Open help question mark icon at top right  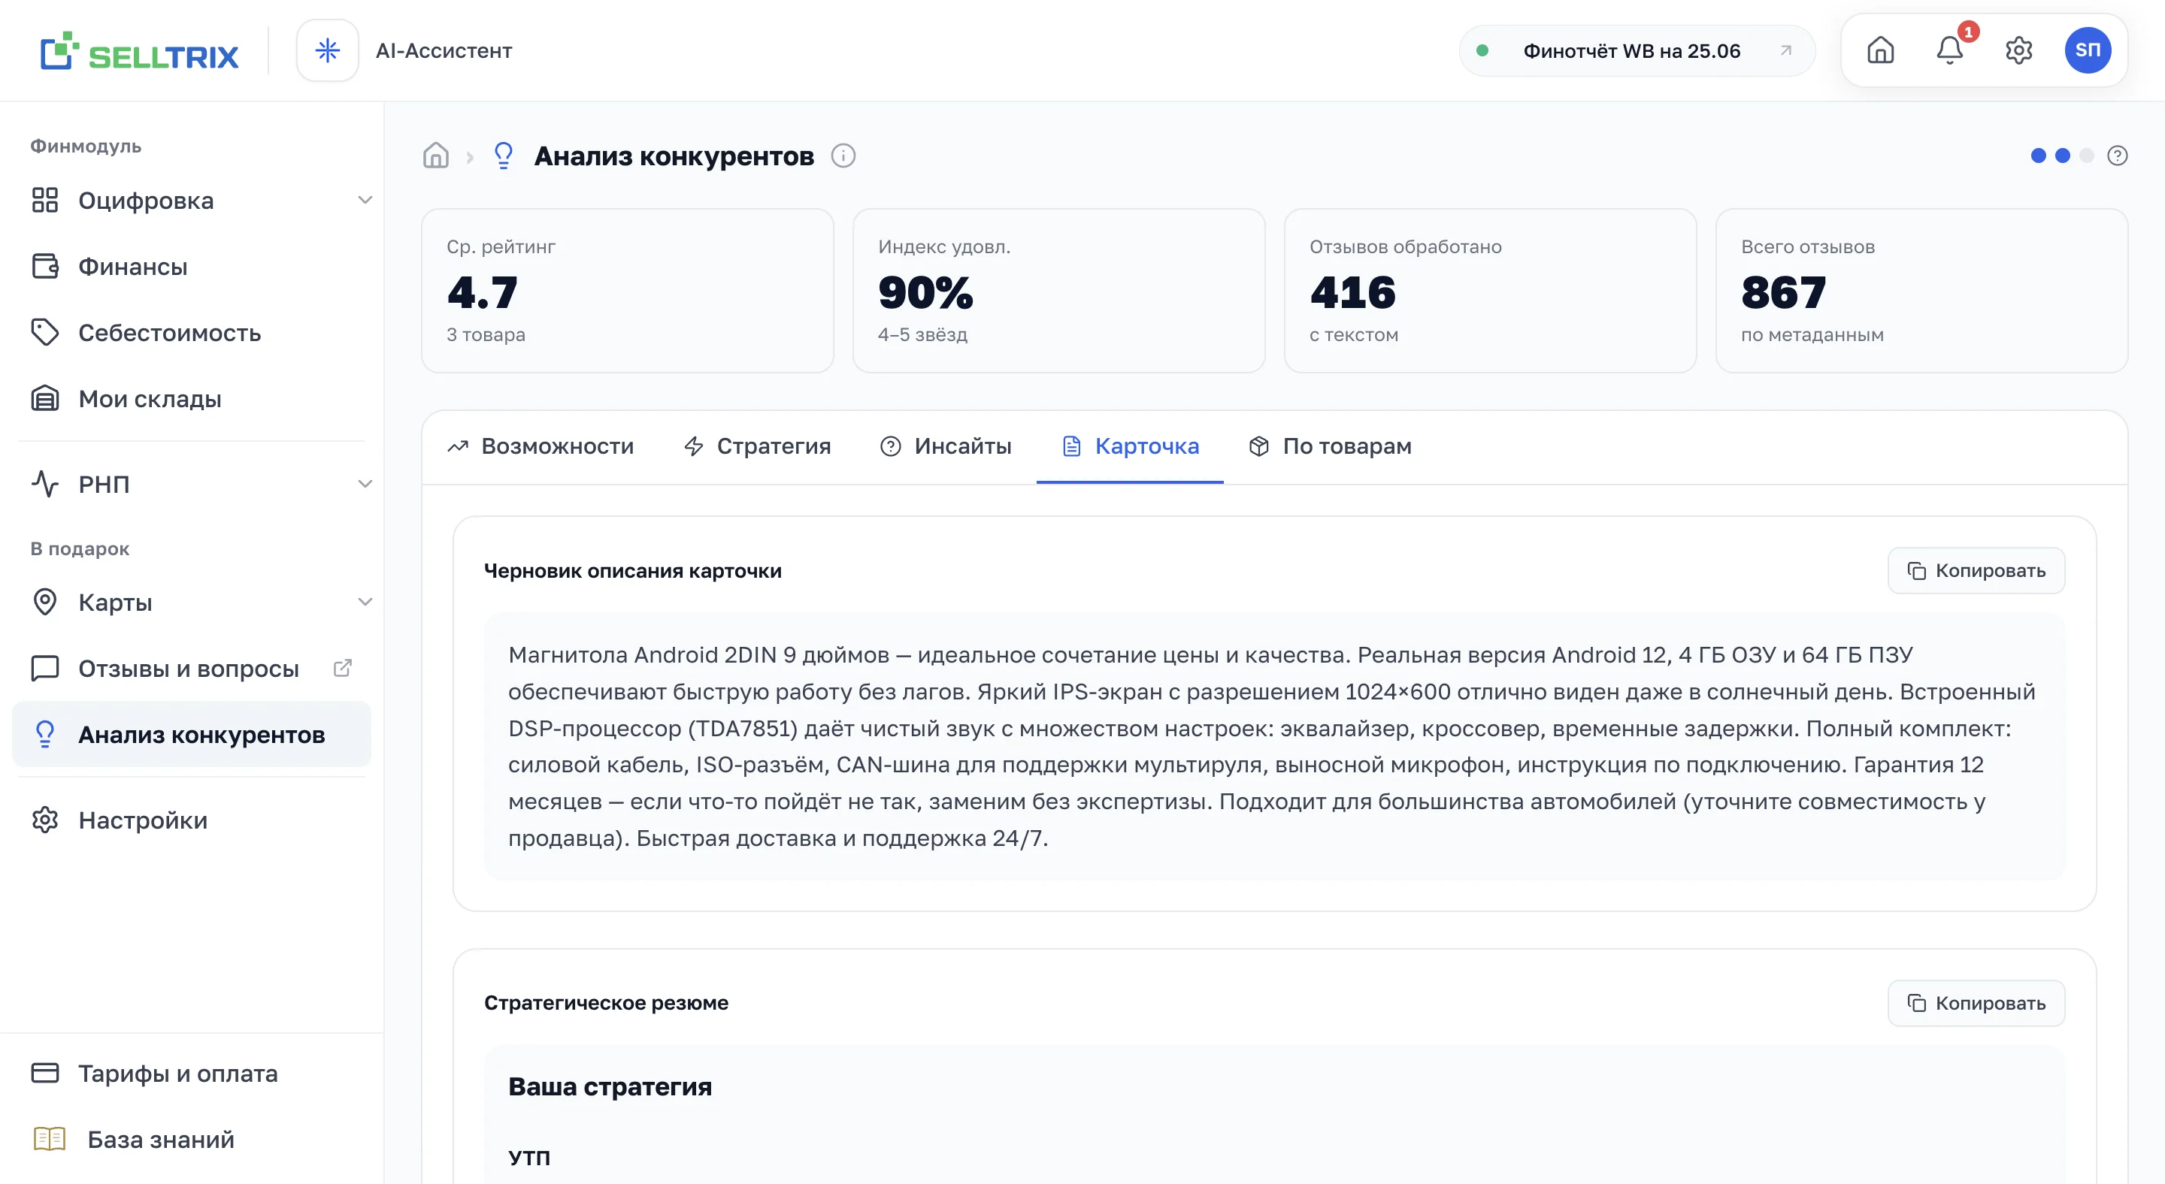[x=2117, y=156]
